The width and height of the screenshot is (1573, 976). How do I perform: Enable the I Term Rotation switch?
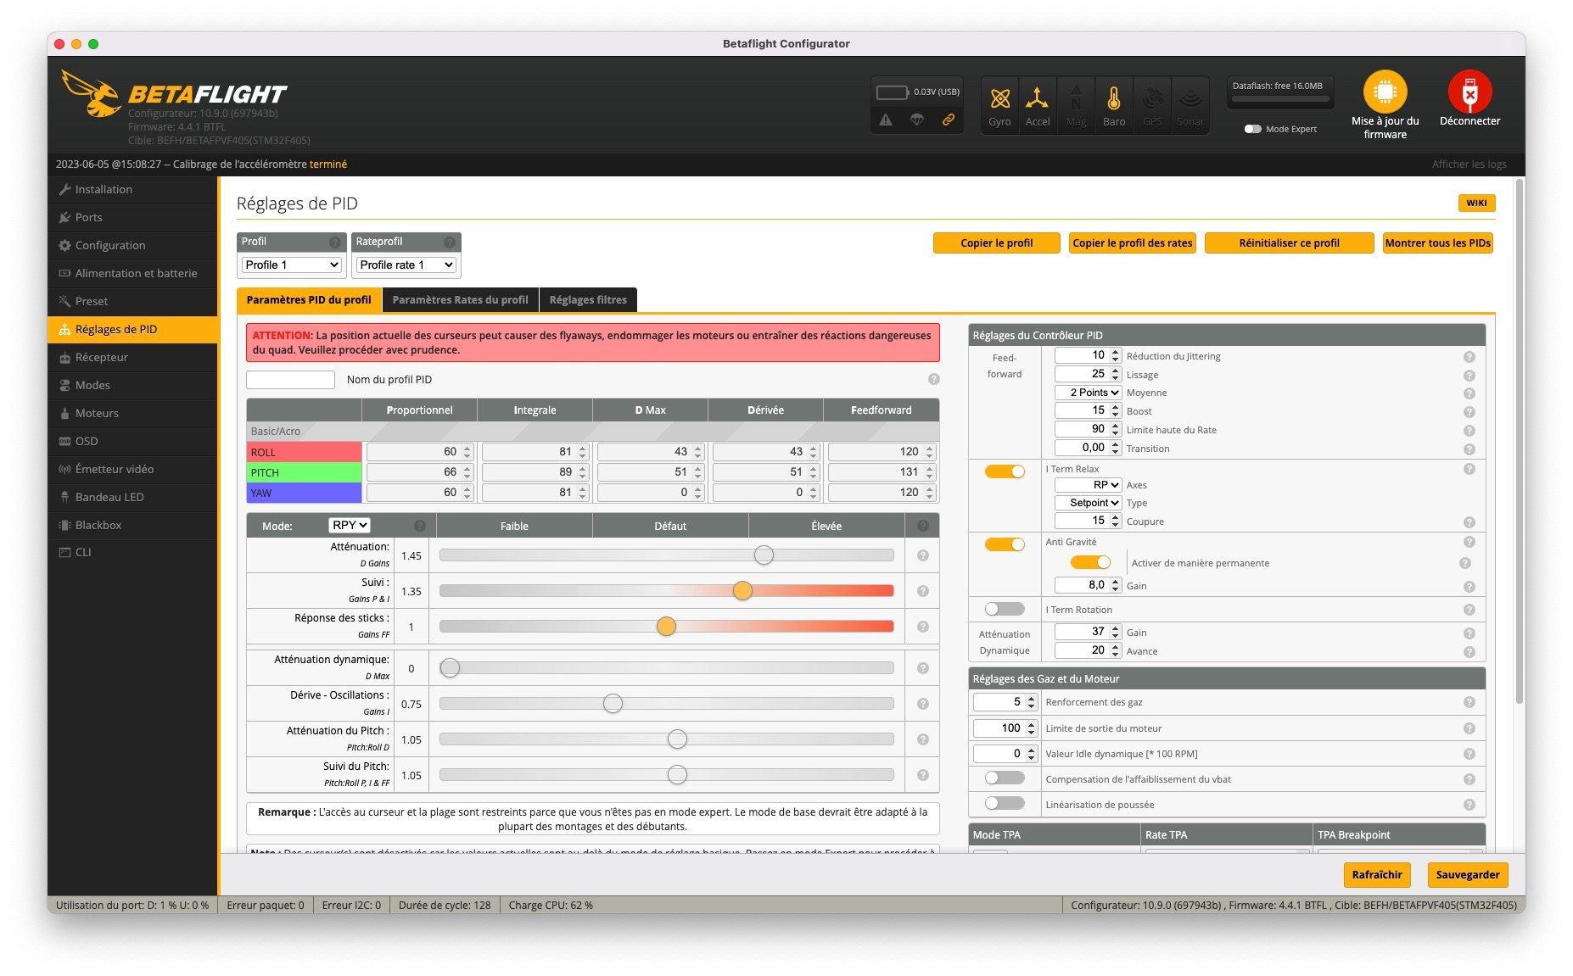[1005, 609]
